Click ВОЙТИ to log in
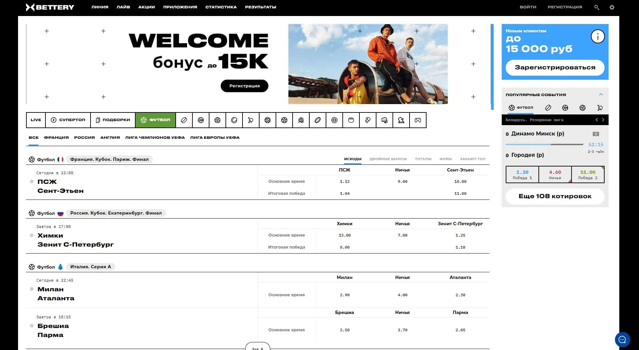639x350 pixels. (528, 7)
